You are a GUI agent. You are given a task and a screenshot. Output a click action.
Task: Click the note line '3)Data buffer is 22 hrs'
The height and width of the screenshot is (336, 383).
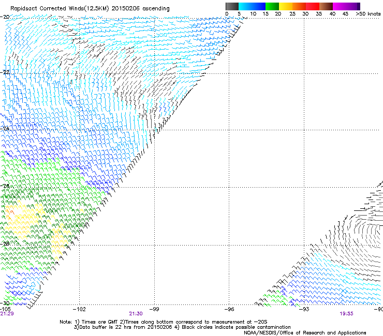pos(182,327)
